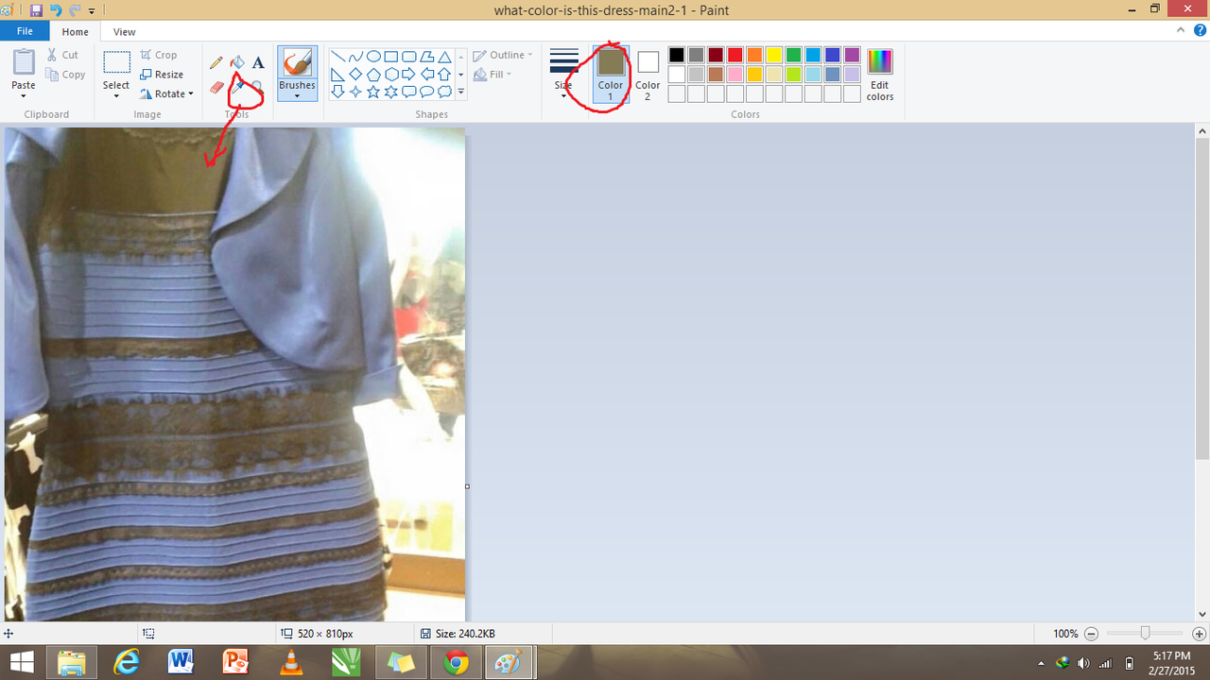Pick the black color swatch
The height and width of the screenshot is (680, 1210).
(676, 55)
